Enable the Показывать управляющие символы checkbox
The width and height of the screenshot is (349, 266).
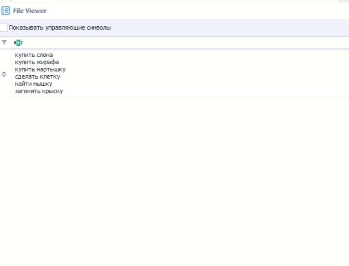pyautogui.click(x=3, y=28)
